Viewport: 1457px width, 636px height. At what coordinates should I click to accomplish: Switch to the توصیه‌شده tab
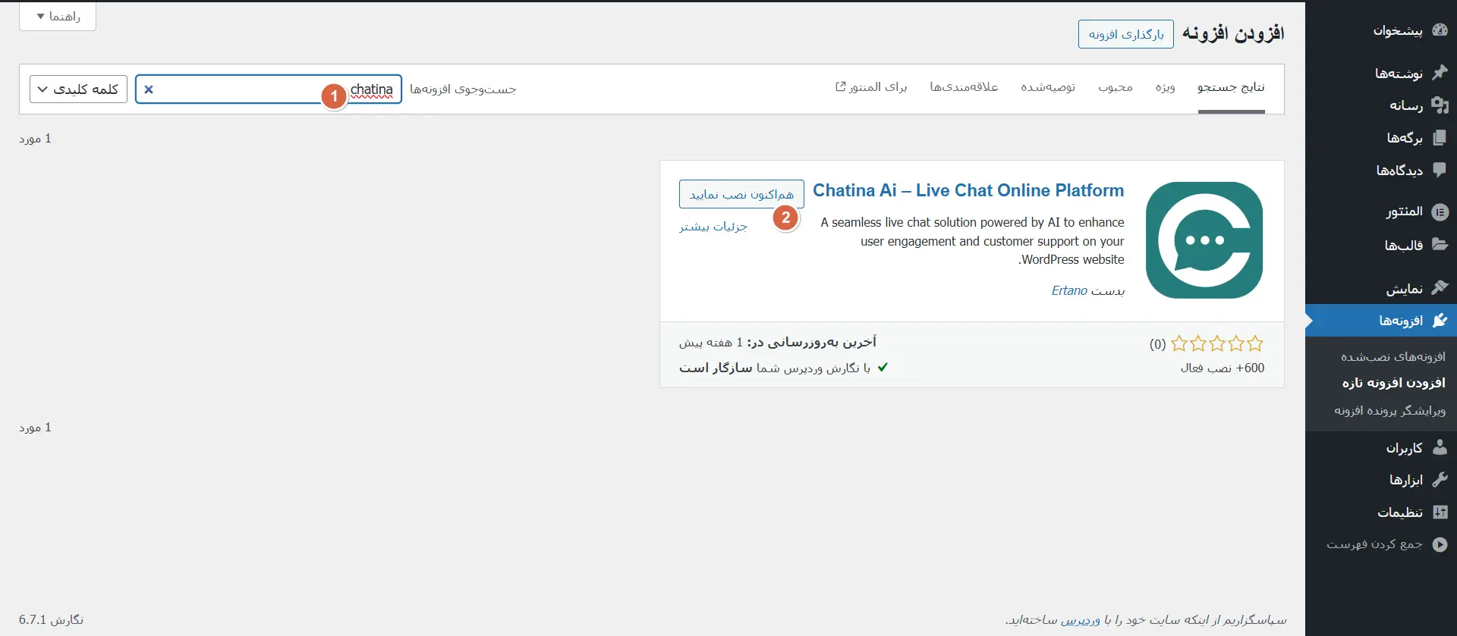click(x=1048, y=87)
